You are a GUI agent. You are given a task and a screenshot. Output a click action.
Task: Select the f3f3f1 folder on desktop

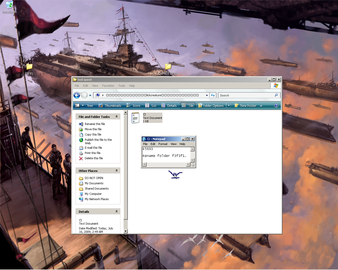coord(29,67)
